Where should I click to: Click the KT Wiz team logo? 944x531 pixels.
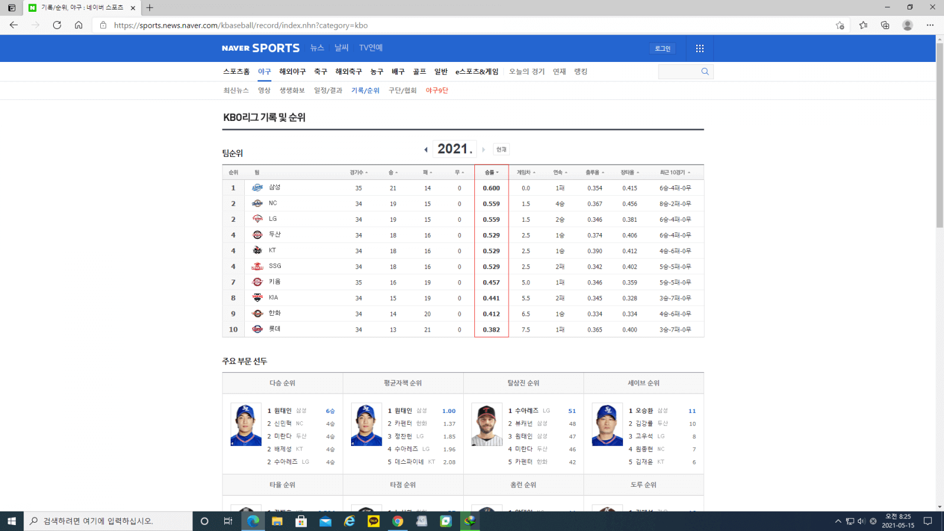[x=257, y=251]
